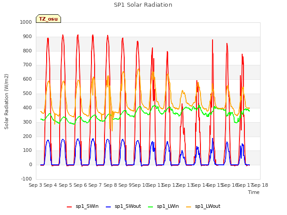This screenshot has width=287, height=215.
Task: Click the Sep 6 x-axis tick label
Action: (x=80, y=185)
